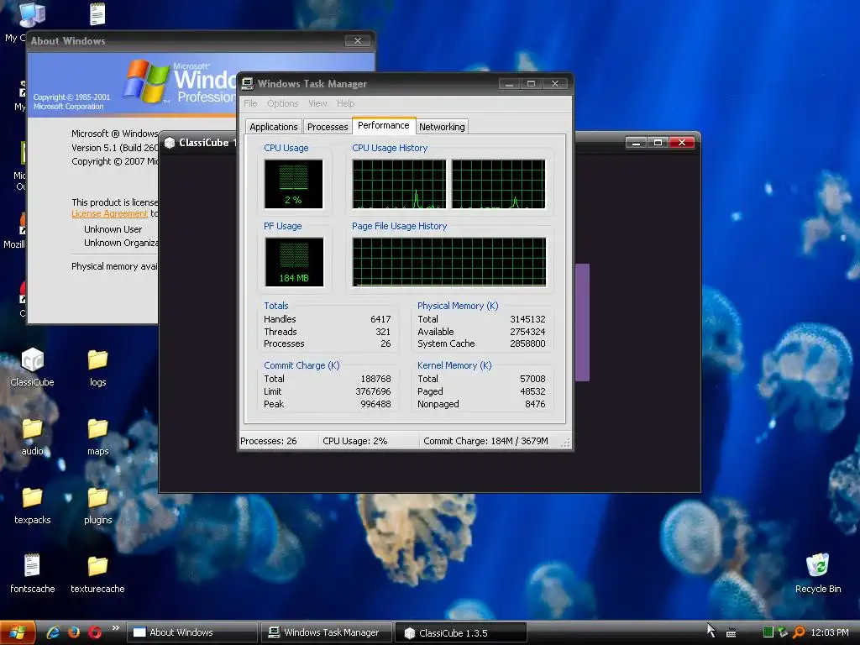Click the keyboard tray icon

pyautogui.click(x=732, y=633)
